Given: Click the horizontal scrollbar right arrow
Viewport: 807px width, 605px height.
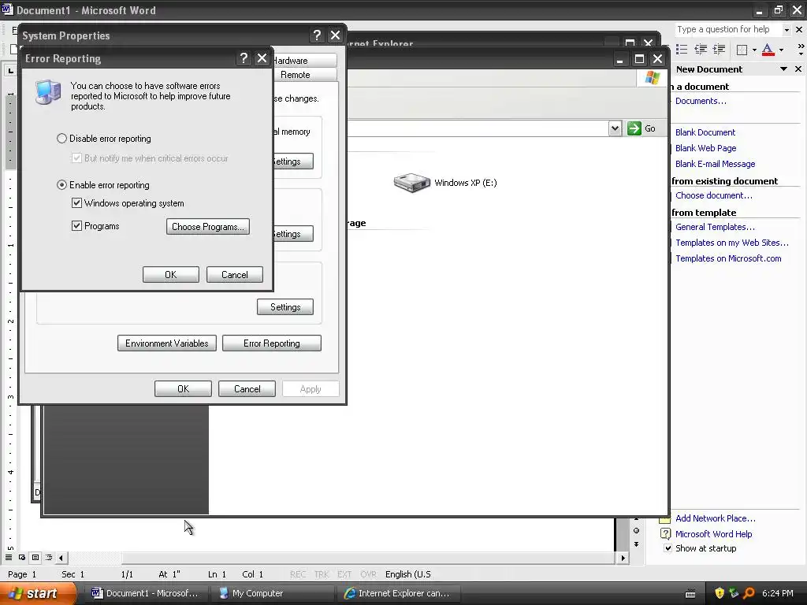Looking at the screenshot, I should coord(623,558).
